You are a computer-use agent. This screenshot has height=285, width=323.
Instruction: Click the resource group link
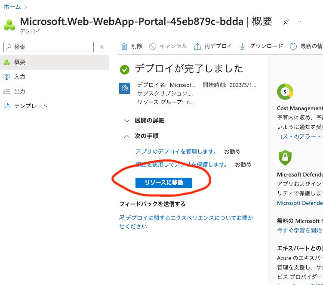pyautogui.click(x=190, y=102)
